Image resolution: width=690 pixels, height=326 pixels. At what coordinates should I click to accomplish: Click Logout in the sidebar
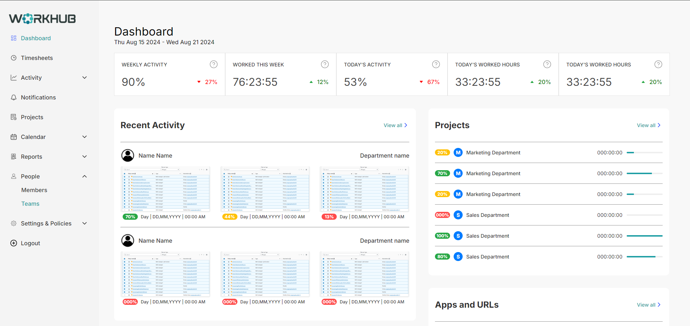click(30, 243)
